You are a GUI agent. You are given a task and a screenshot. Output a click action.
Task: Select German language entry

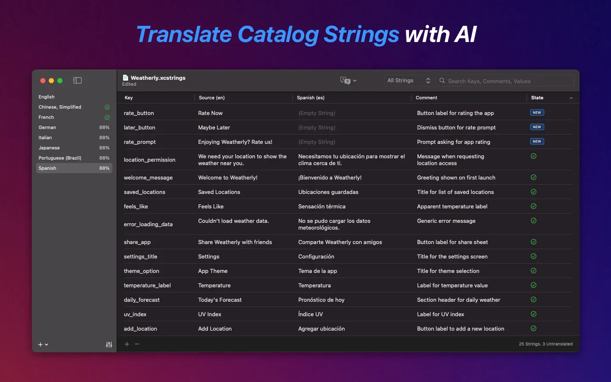pos(74,127)
